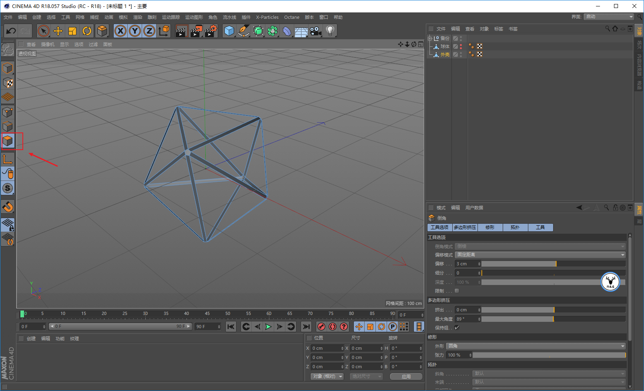This screenshot has width=644, height=391.
Task: Select the Rotate tool
Action: tap(87, 31)
